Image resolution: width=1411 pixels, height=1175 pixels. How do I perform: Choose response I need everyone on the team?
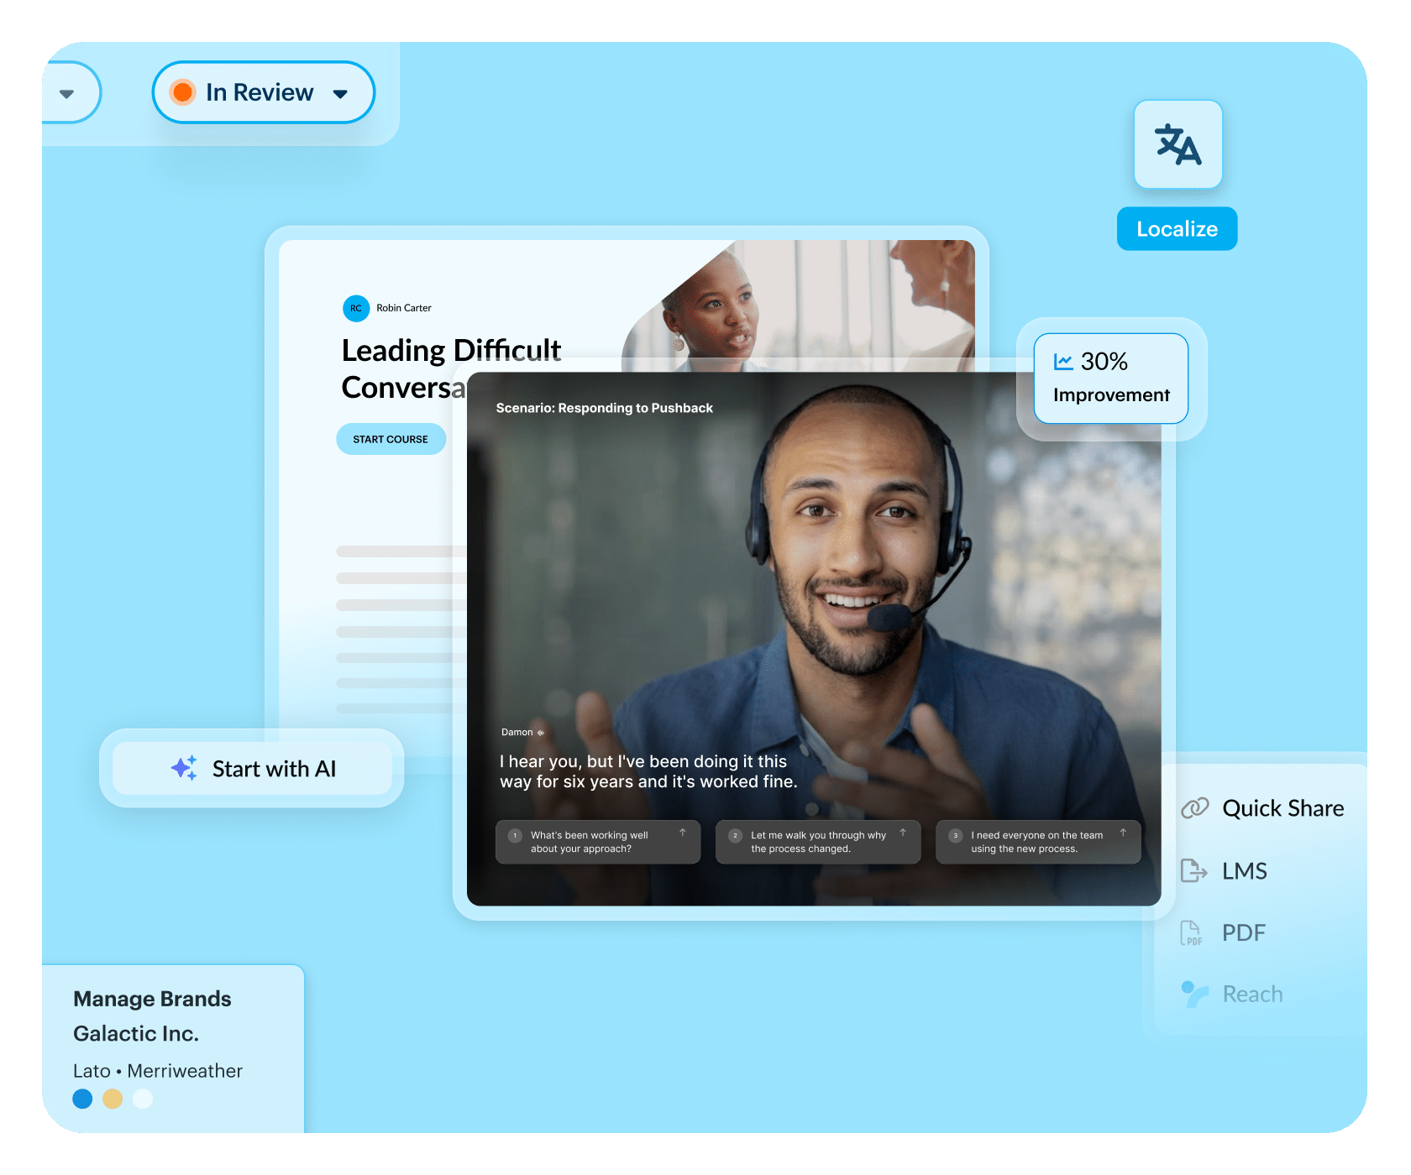click(x=1038, y=842)
